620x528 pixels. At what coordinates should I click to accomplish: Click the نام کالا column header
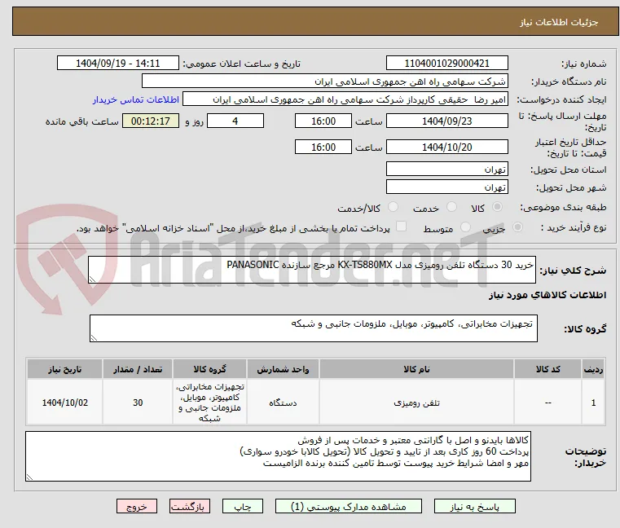[x=416, y=369]
